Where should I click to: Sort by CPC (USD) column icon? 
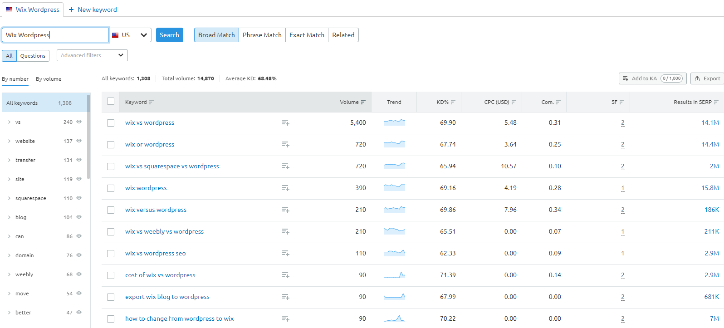tap(514, 102)
